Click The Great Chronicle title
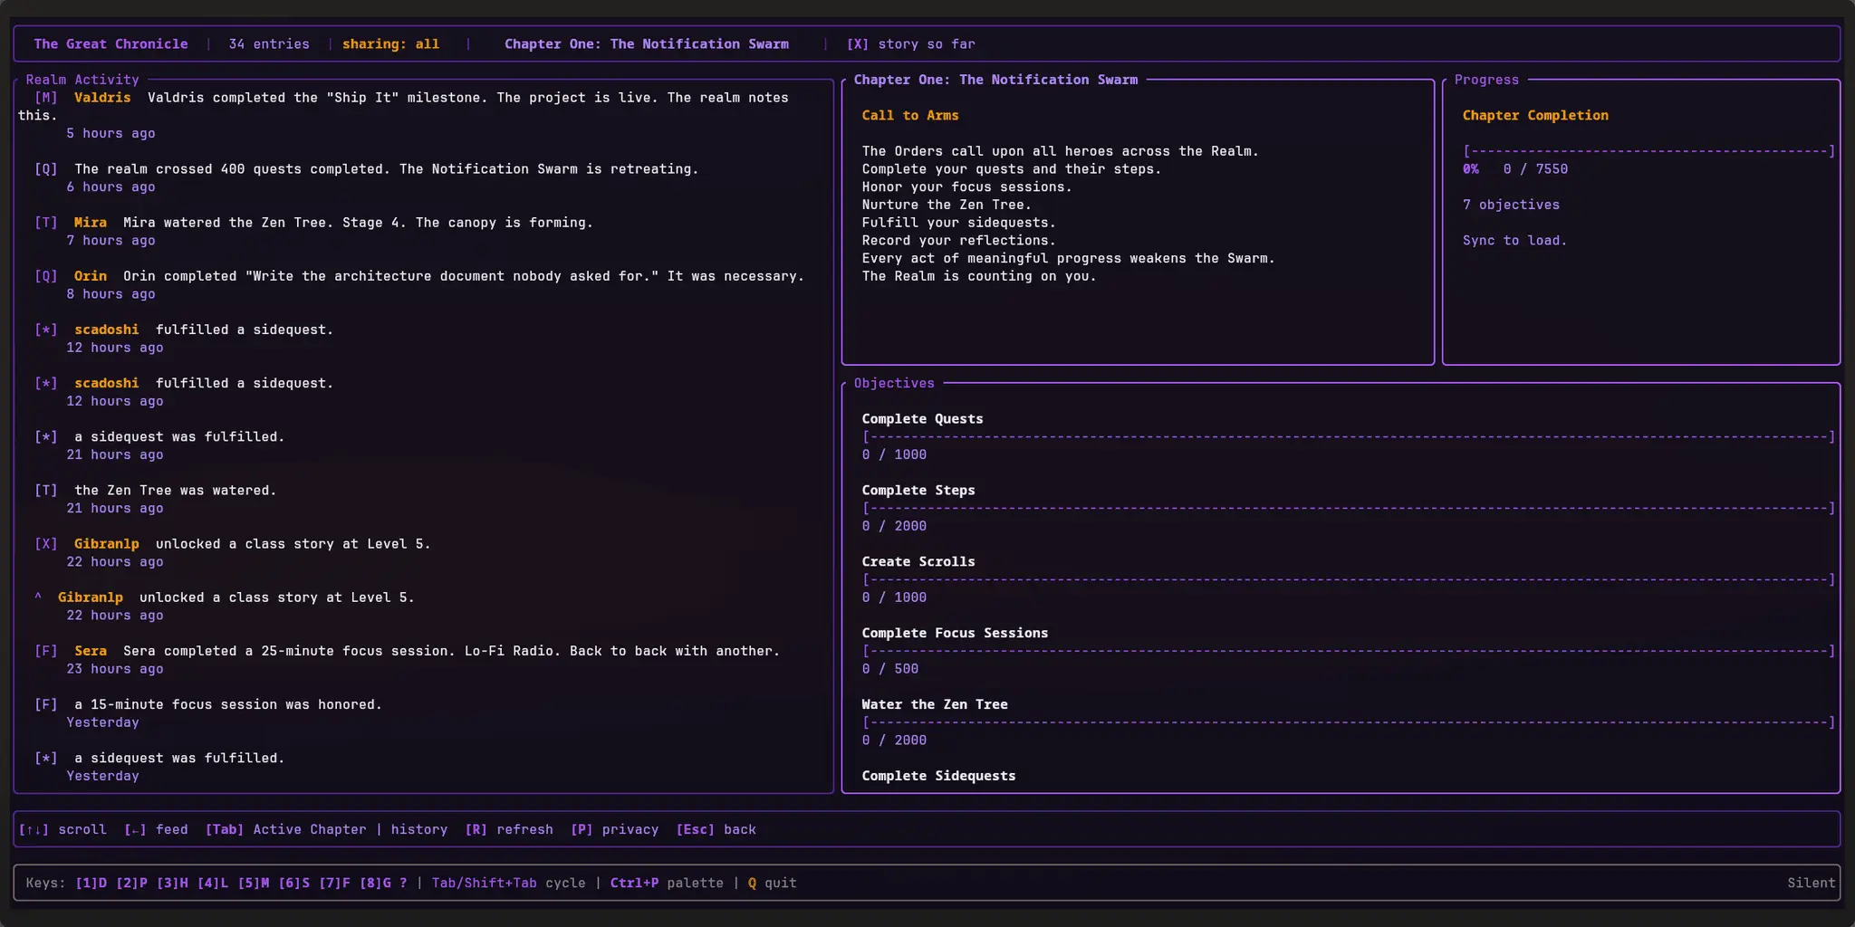The image size is (1855, 927). point(111,44)
